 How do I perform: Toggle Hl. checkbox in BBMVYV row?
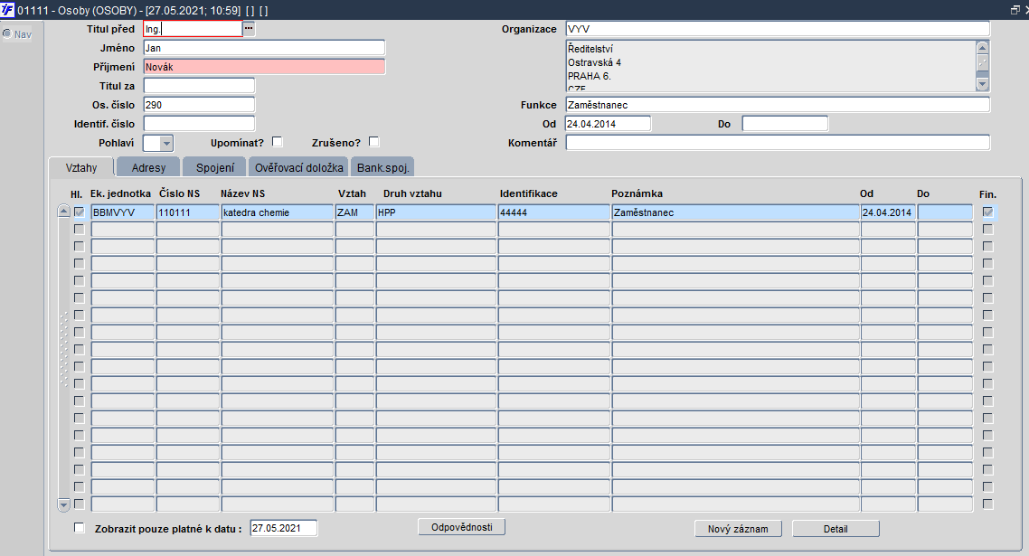[x=80, y=212]
